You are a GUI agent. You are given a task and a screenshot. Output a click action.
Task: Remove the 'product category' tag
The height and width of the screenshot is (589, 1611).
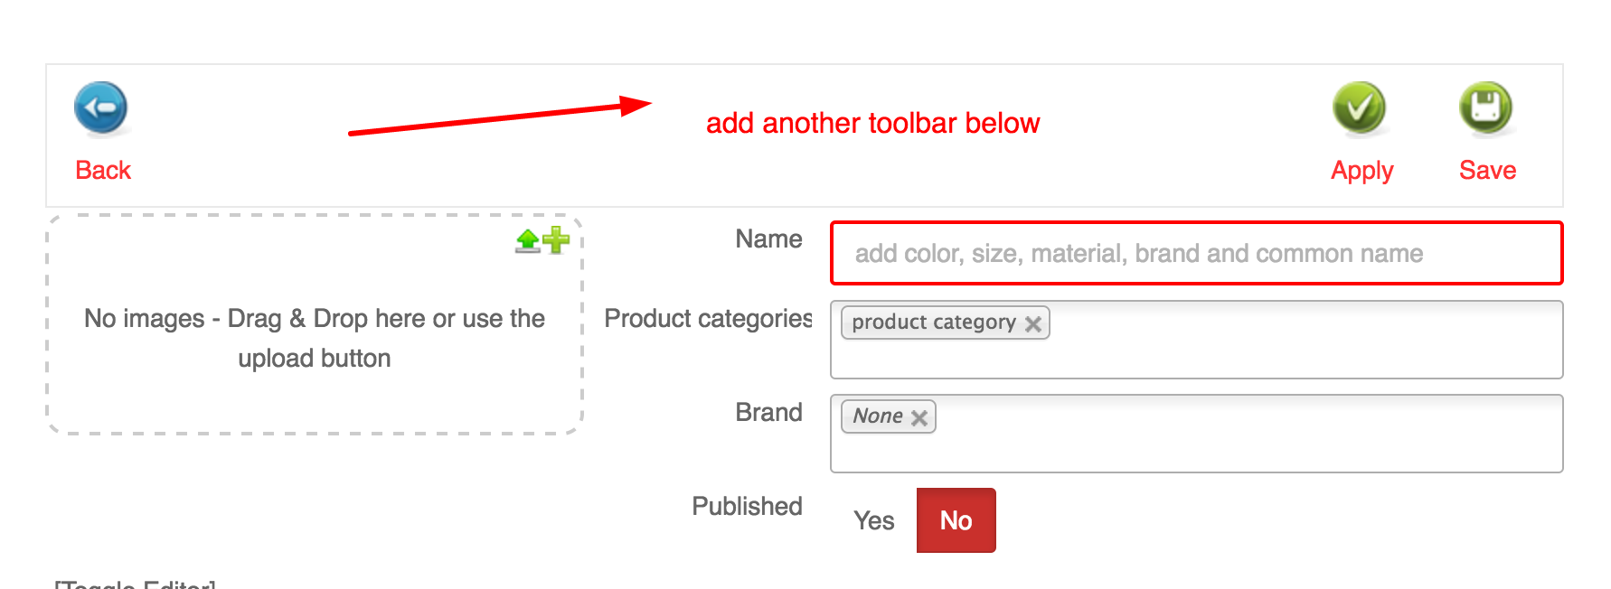[x=1033, y=323]
